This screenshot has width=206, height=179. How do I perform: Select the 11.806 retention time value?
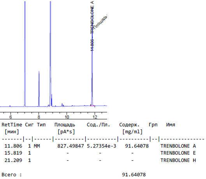coord(13,146)
